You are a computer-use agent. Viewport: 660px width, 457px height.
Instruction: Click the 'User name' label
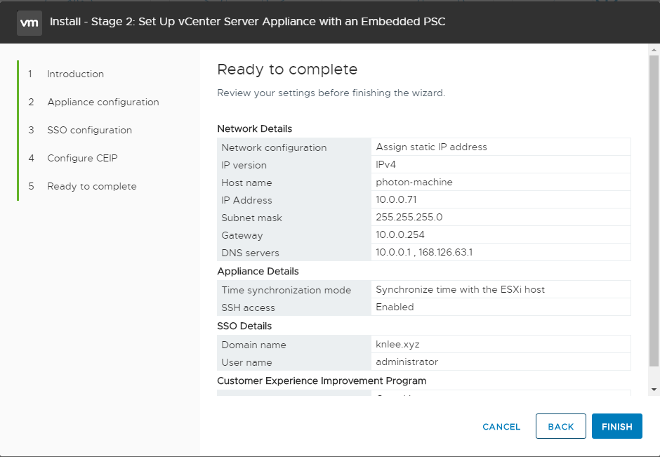coord(246,363)
